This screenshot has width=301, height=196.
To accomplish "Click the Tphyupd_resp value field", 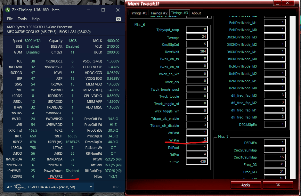I will pos(197,29).
